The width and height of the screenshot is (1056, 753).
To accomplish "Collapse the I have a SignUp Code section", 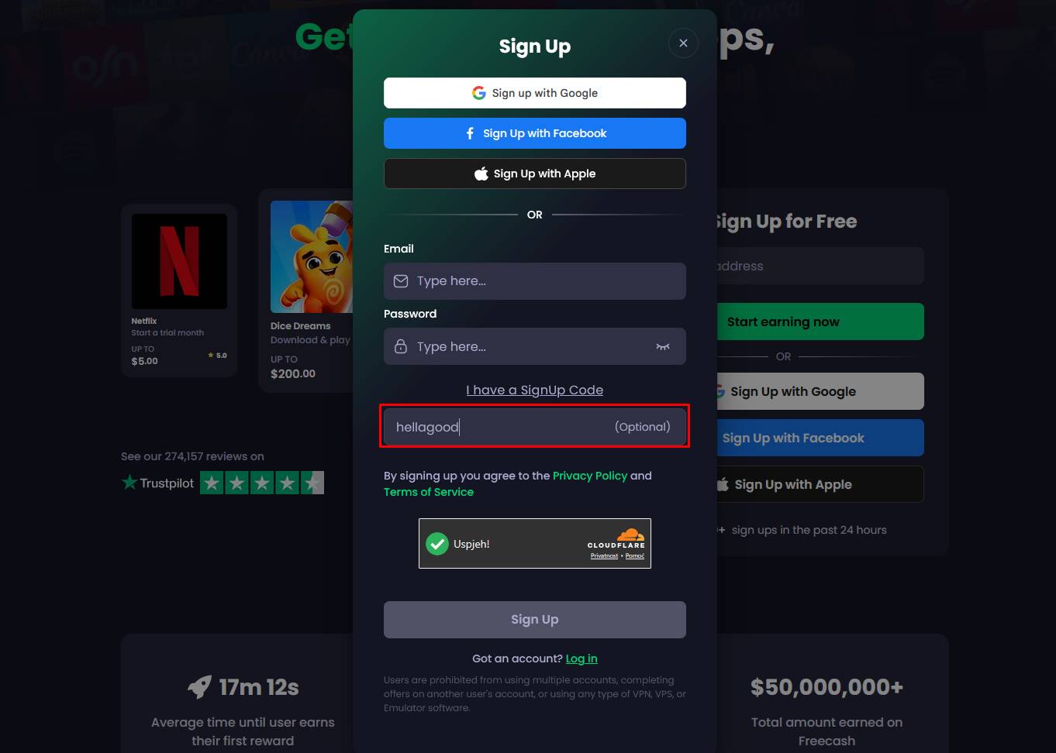I will [x=535, y=390].
